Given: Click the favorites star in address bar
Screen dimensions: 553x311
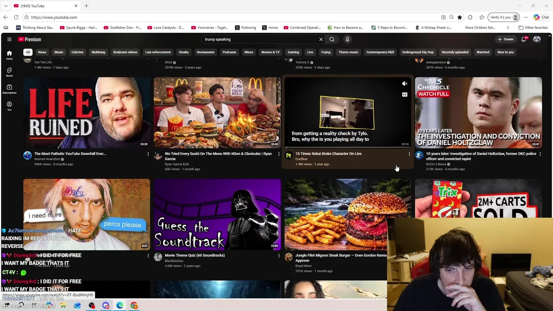Looking at the screenshot, I should 460,17.
